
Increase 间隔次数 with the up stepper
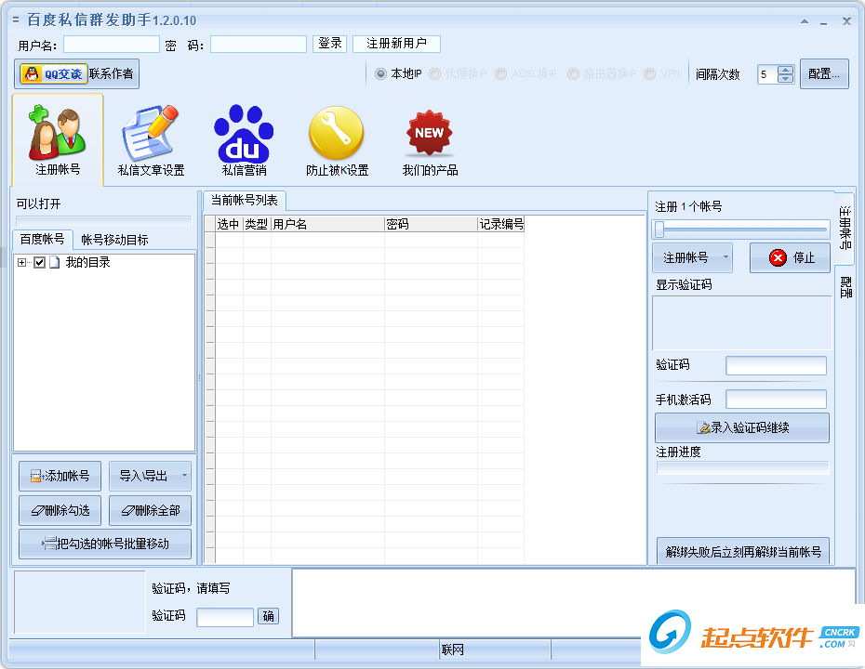(786, 70)
